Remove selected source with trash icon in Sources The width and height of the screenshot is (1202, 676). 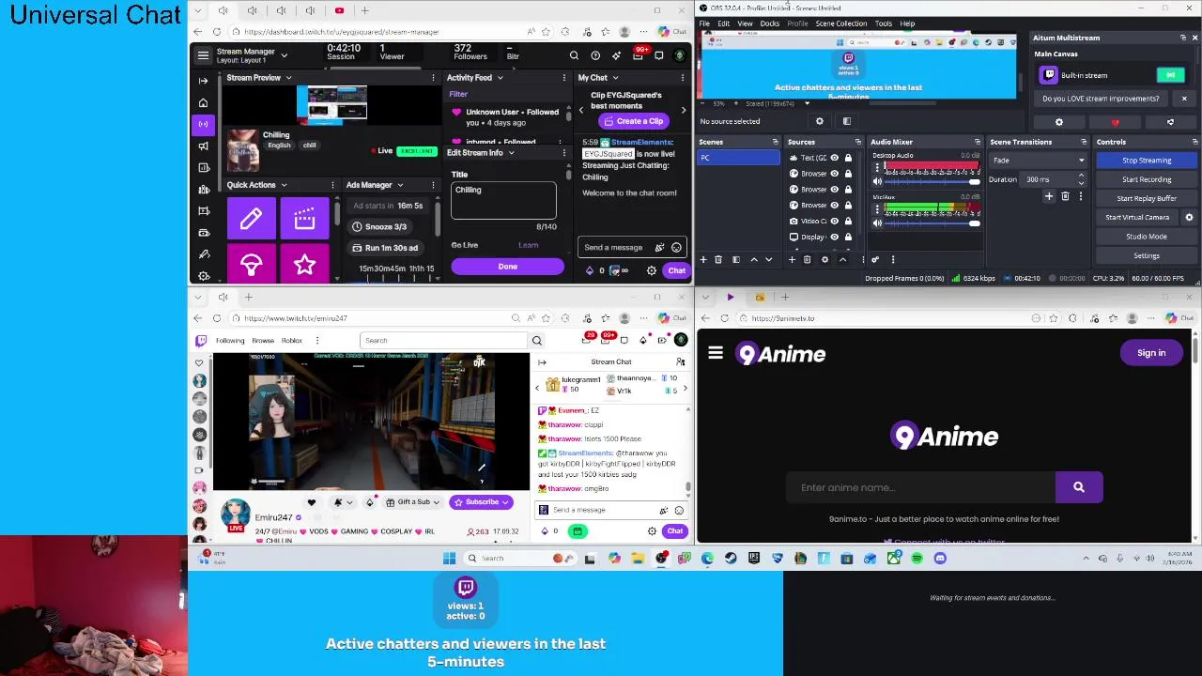coord(807,259)
